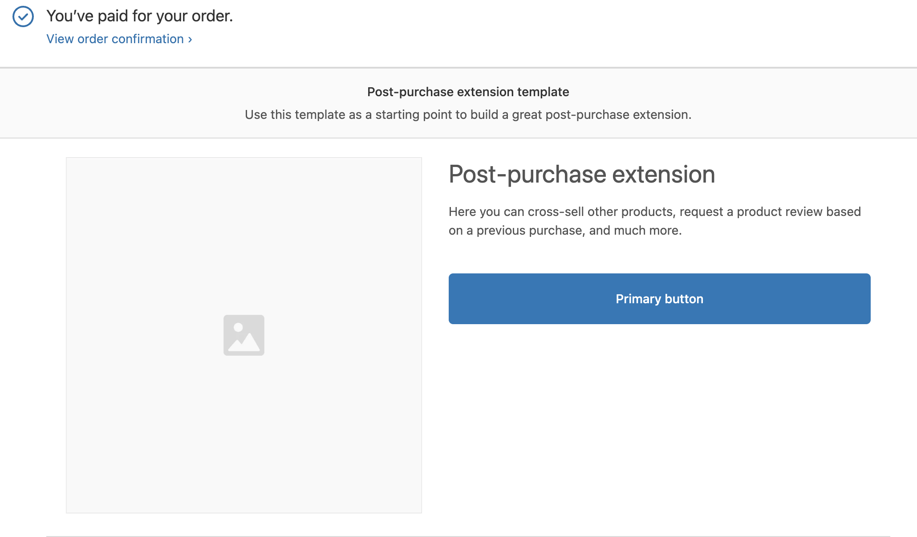Click the checkmark indicating payment success

(23, 16)
